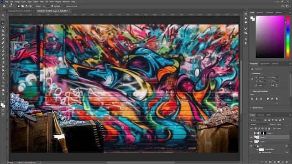Toggle the Anti-alias checkbox
Viewport: 292px width, 164px height.
click(52, 6)
